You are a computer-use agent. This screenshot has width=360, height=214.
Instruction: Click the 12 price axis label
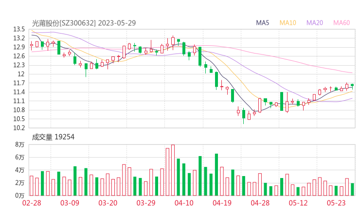pos(21,74)
